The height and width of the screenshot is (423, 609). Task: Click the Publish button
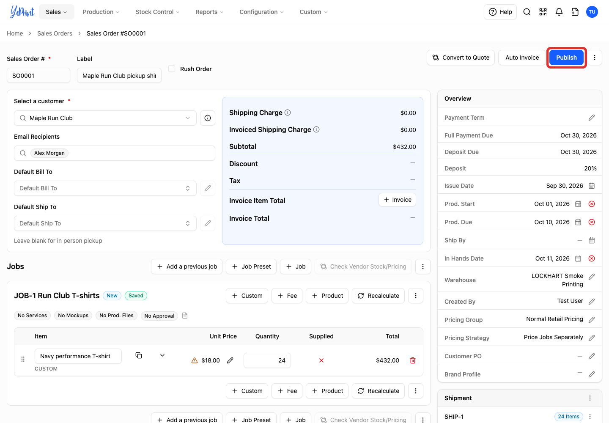point(566,58)
